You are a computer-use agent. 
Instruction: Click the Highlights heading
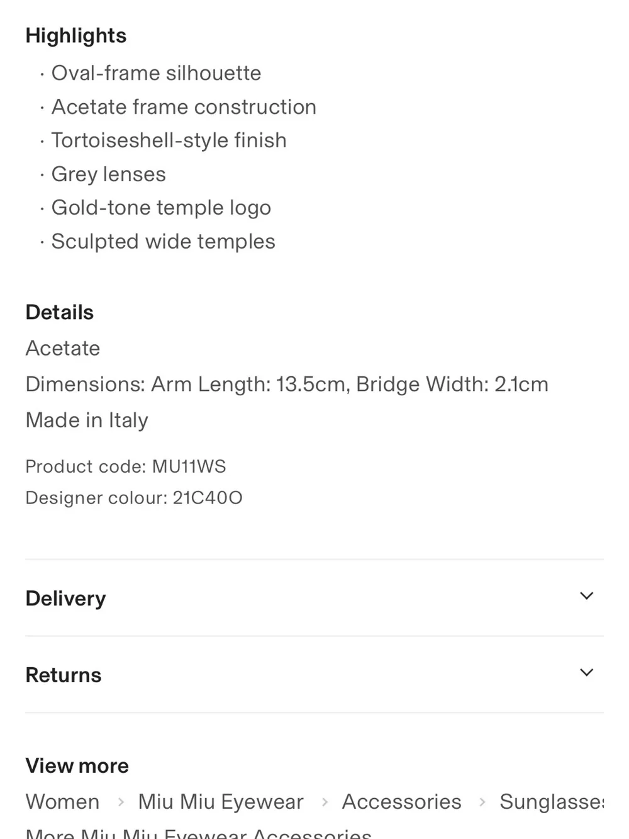tap(76, 36)
